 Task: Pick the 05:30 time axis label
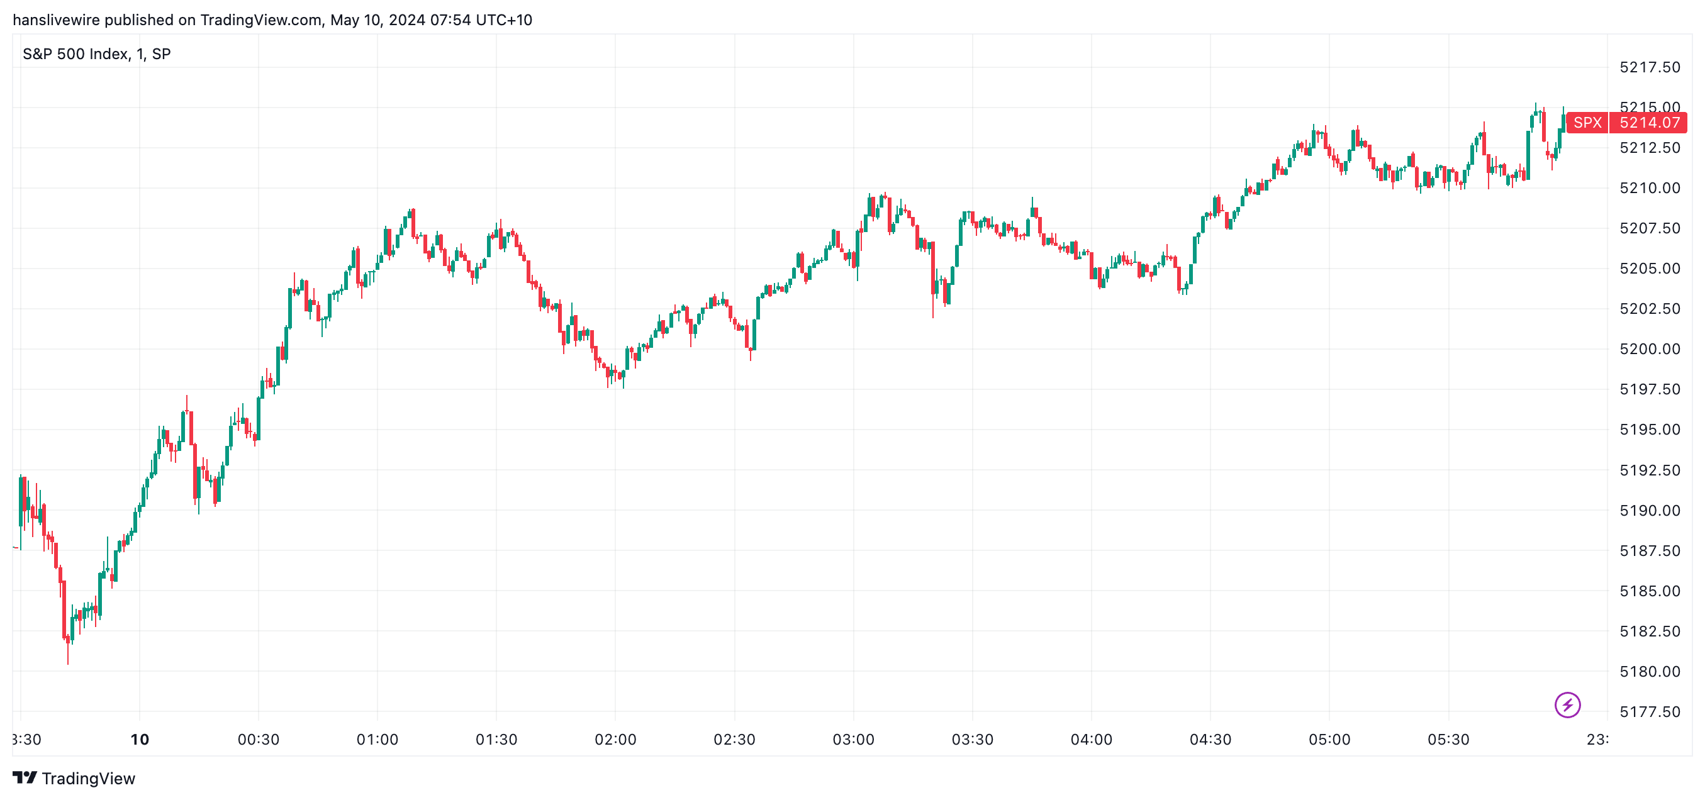coord(1448,739)
